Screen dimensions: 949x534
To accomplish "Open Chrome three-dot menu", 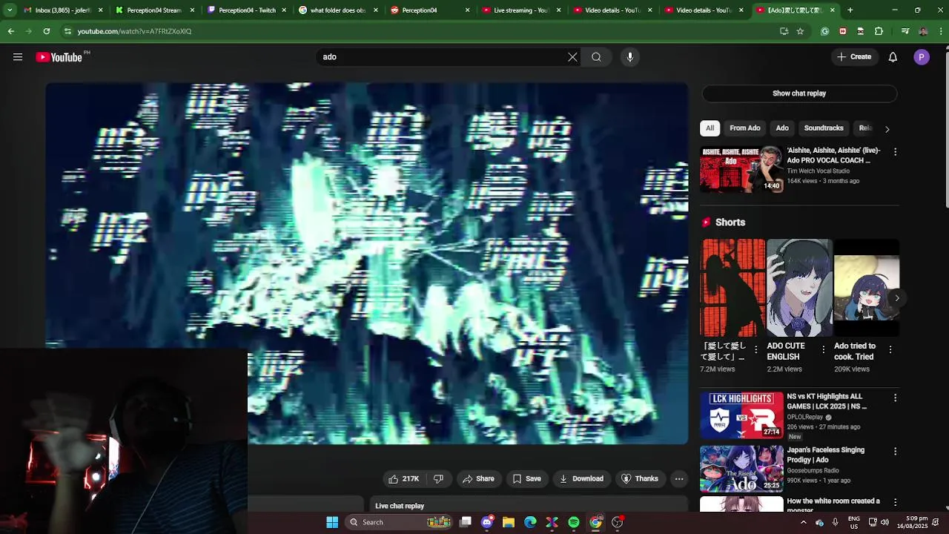I will (941, 31).
